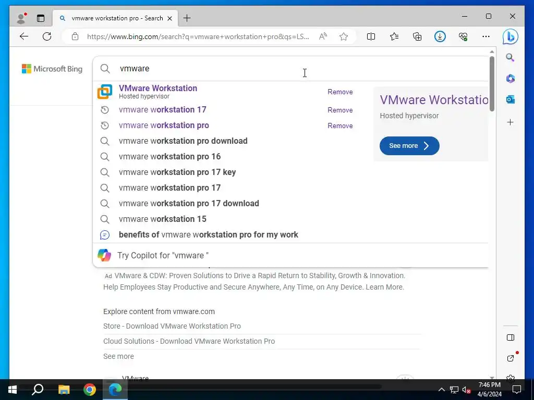Select suggestion vmware workstation pro
The width and height of the screenshot is (534, 400).
(164, 125)
